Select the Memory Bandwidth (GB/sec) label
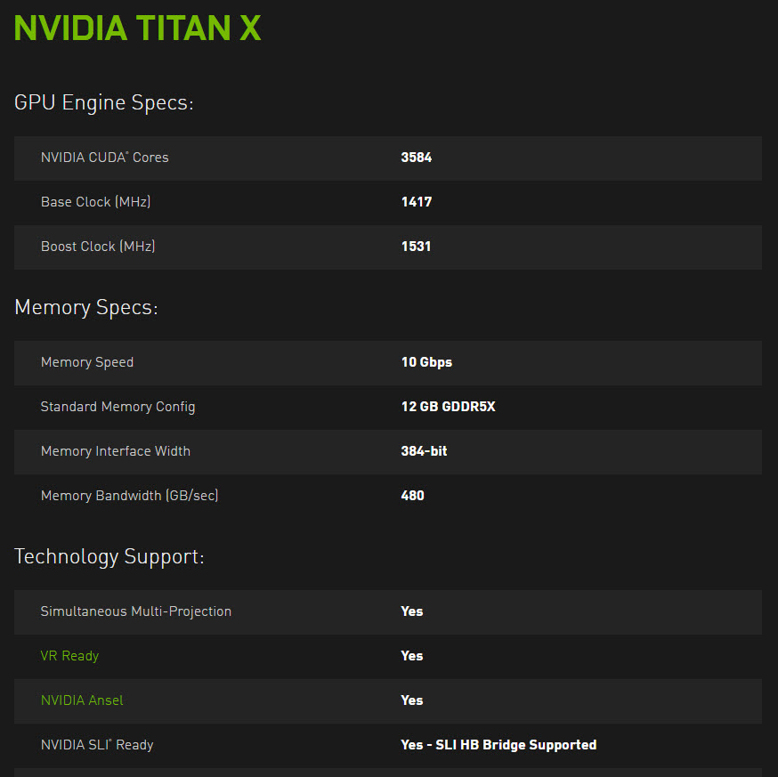Screen dimensions: 778x777 129,496
